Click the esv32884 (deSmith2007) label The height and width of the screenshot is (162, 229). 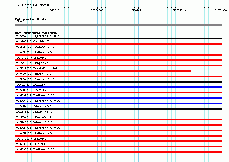[x=32, y=41]
